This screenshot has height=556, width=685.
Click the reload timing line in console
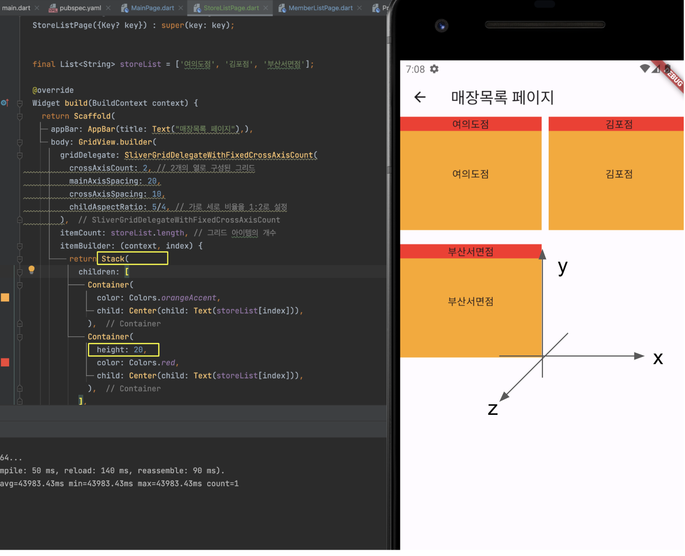click(112, 470)
